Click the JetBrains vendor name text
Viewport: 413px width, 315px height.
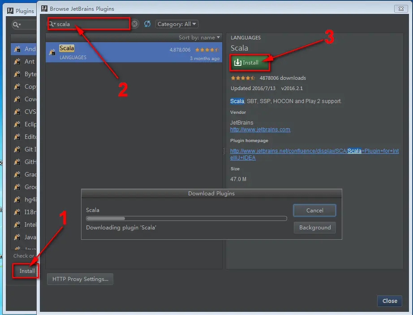click(241, 122)
